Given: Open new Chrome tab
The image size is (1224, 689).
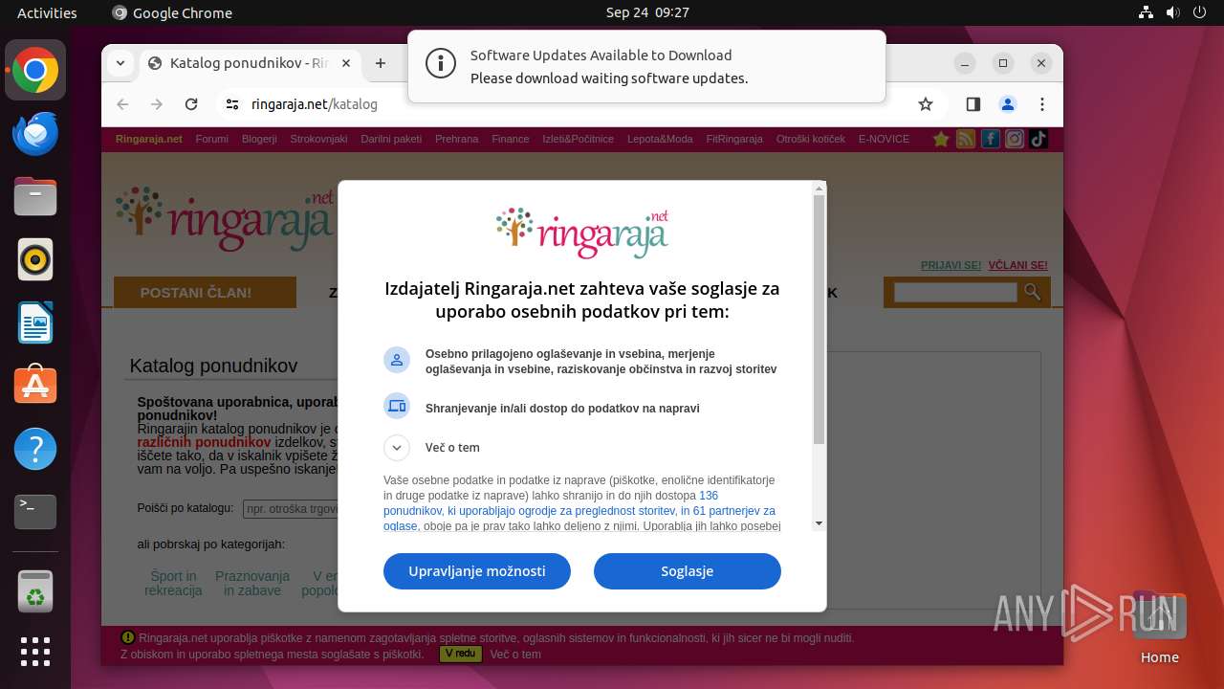Looking at the screenshot, I should click(x=381, y=63).
